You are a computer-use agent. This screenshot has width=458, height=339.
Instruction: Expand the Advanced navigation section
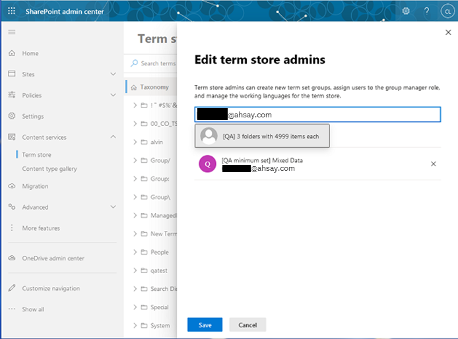point(113,207)
